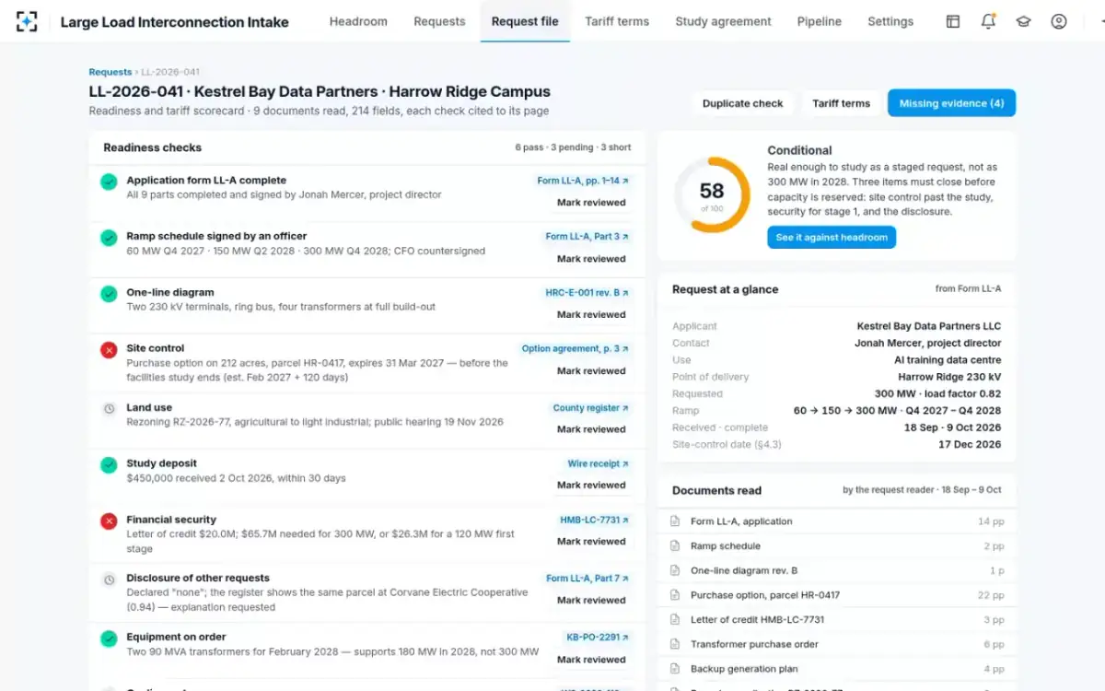Screen dimensions: 1105x691
Task: Click See it against headroom button
Action: (x=832, y=238)
